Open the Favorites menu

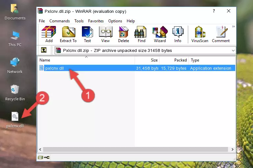[x=96, y=21]
